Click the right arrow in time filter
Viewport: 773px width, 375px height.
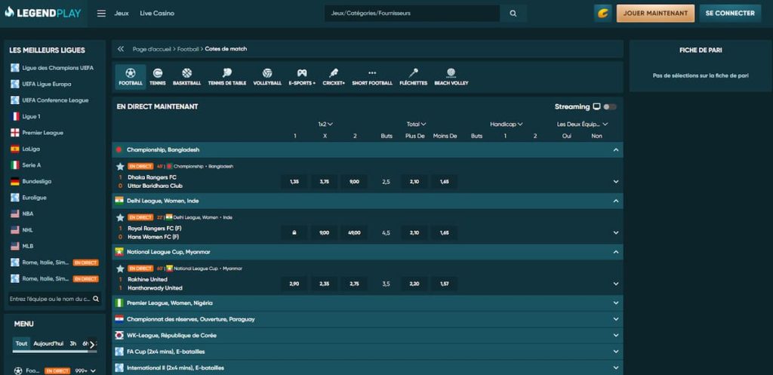click(91, 344)
